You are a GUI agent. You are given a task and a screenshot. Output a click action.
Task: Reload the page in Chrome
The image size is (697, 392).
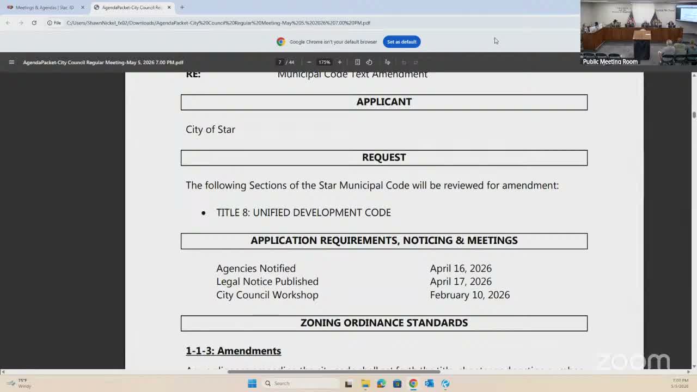pos(34,23)
